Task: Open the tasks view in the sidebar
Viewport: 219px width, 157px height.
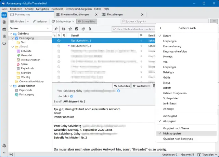Action: pyautogui.click(x=4, y=37)
